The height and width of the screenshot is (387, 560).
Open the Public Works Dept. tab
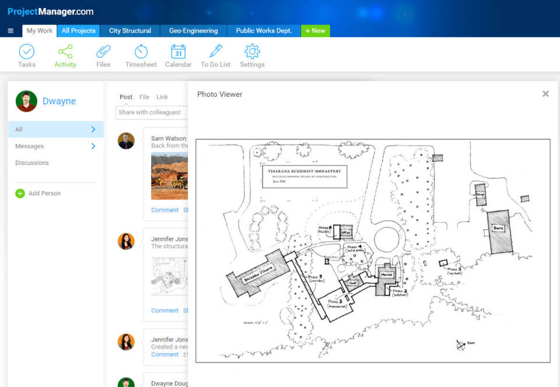[262, 30]
